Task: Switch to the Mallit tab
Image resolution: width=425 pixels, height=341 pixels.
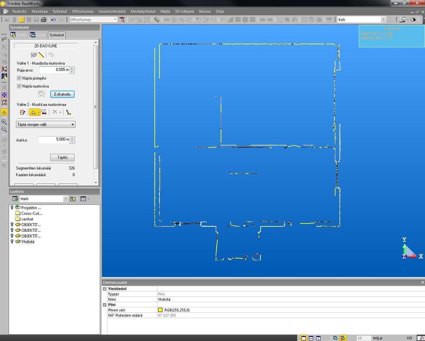Action: pos(19,35)
